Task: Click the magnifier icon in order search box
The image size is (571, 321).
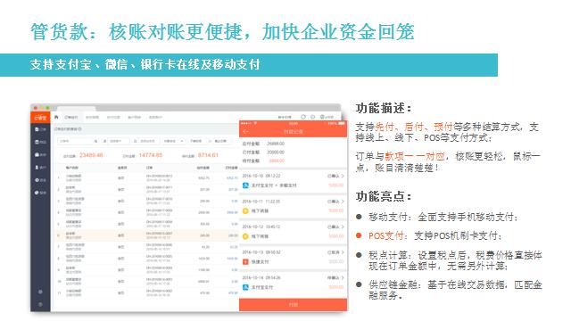Action: (x=95, y=141)
